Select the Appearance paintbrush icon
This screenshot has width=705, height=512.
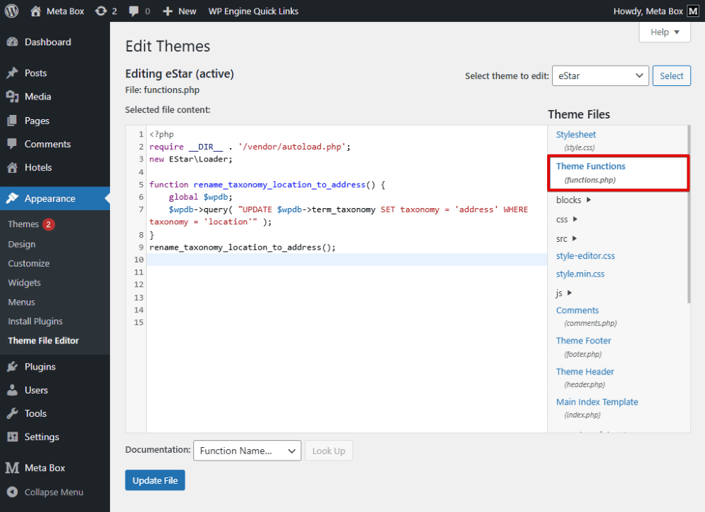pos(13,198)
